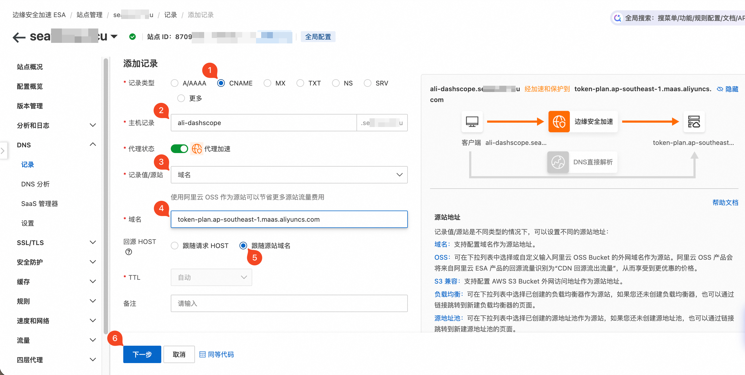Click the sidebar vertical scrollbar
This screenshot has width=745, height=375.
(x=106, y=197)
